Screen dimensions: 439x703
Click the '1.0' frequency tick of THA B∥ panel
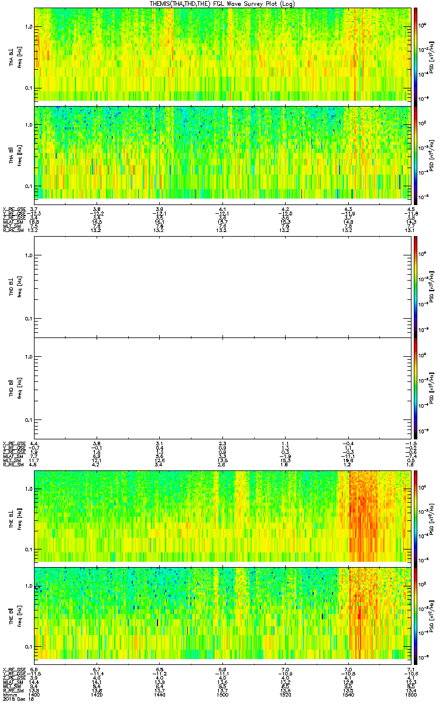coord(28,125)
